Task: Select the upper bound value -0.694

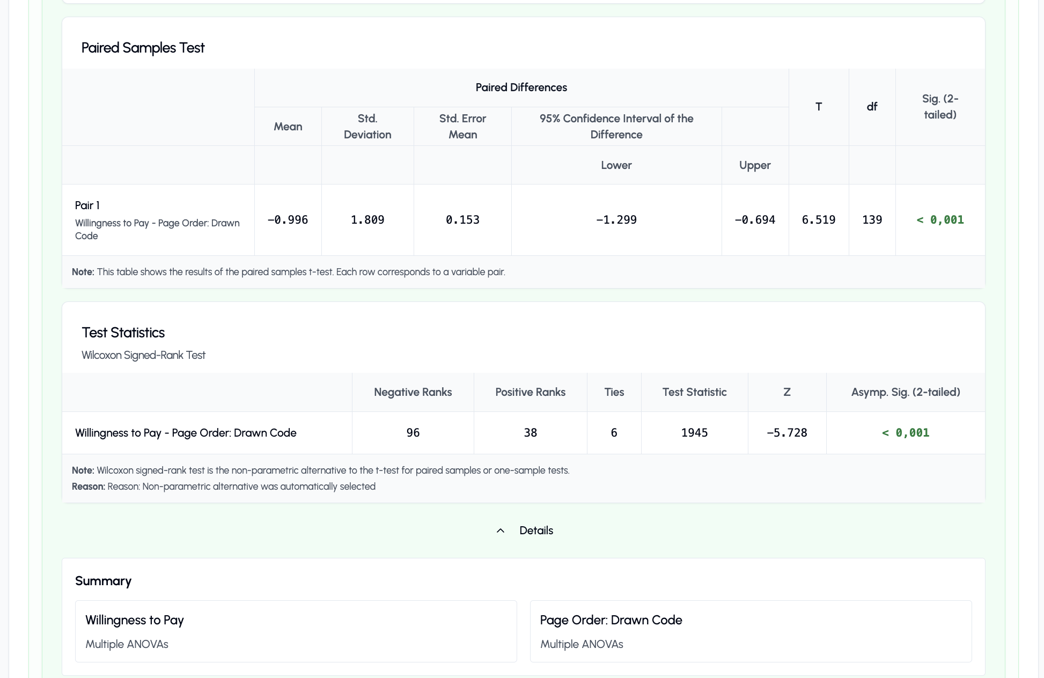Action: point(755,220)
